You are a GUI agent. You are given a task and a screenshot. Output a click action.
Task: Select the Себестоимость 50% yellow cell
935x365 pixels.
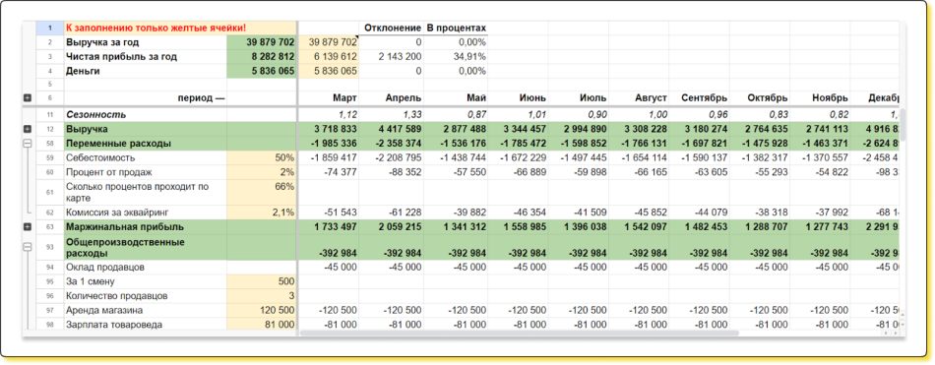tap(261, 157)
